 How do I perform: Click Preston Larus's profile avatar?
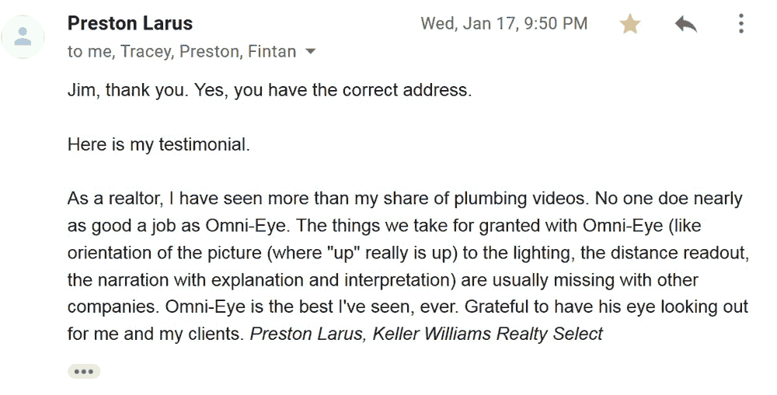click(23, 36)
